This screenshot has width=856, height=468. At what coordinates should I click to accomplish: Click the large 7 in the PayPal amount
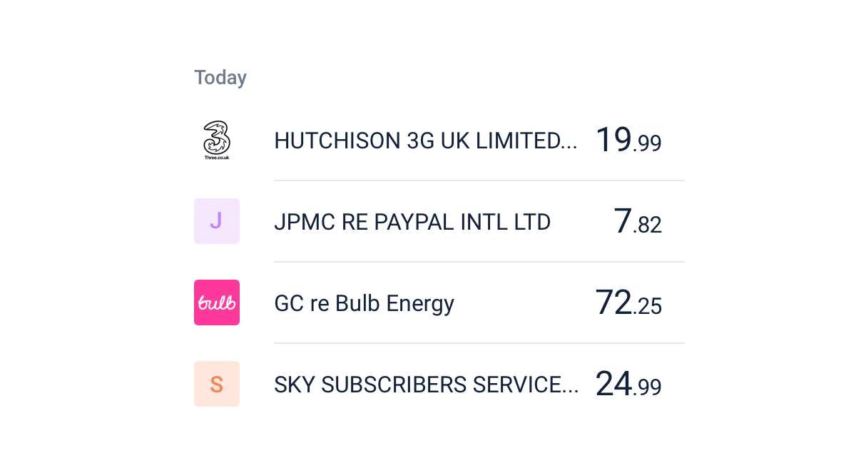(623, 220)
